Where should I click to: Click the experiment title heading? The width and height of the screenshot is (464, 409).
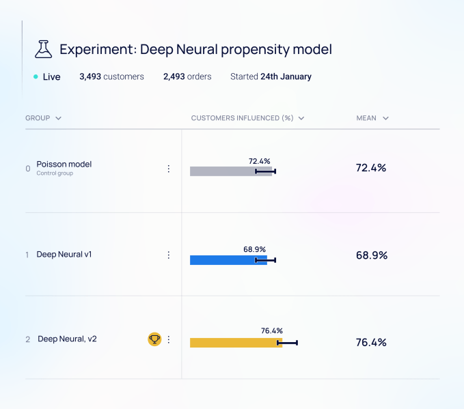pyautogui.click(x=195, y=50)
